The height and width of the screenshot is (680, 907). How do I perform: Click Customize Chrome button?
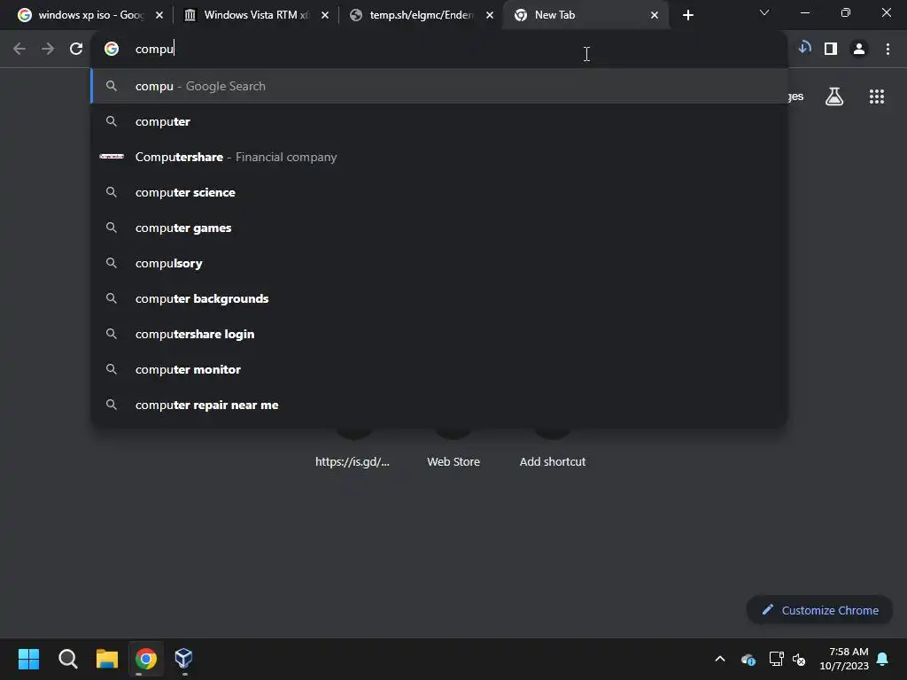(x=819, y=610)
